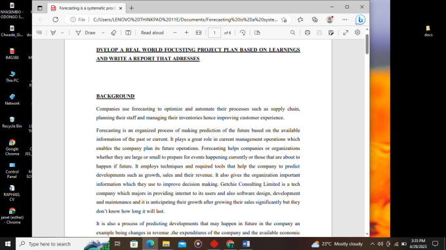Open Microsoft Store from taskbar
Screen dimensions: 446x250
click(134, 243)
